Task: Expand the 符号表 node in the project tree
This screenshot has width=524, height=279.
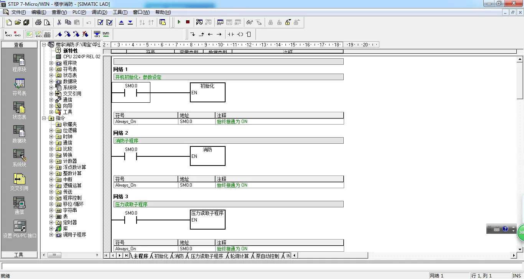Action: pyautogui.click(x=51, y=69)
